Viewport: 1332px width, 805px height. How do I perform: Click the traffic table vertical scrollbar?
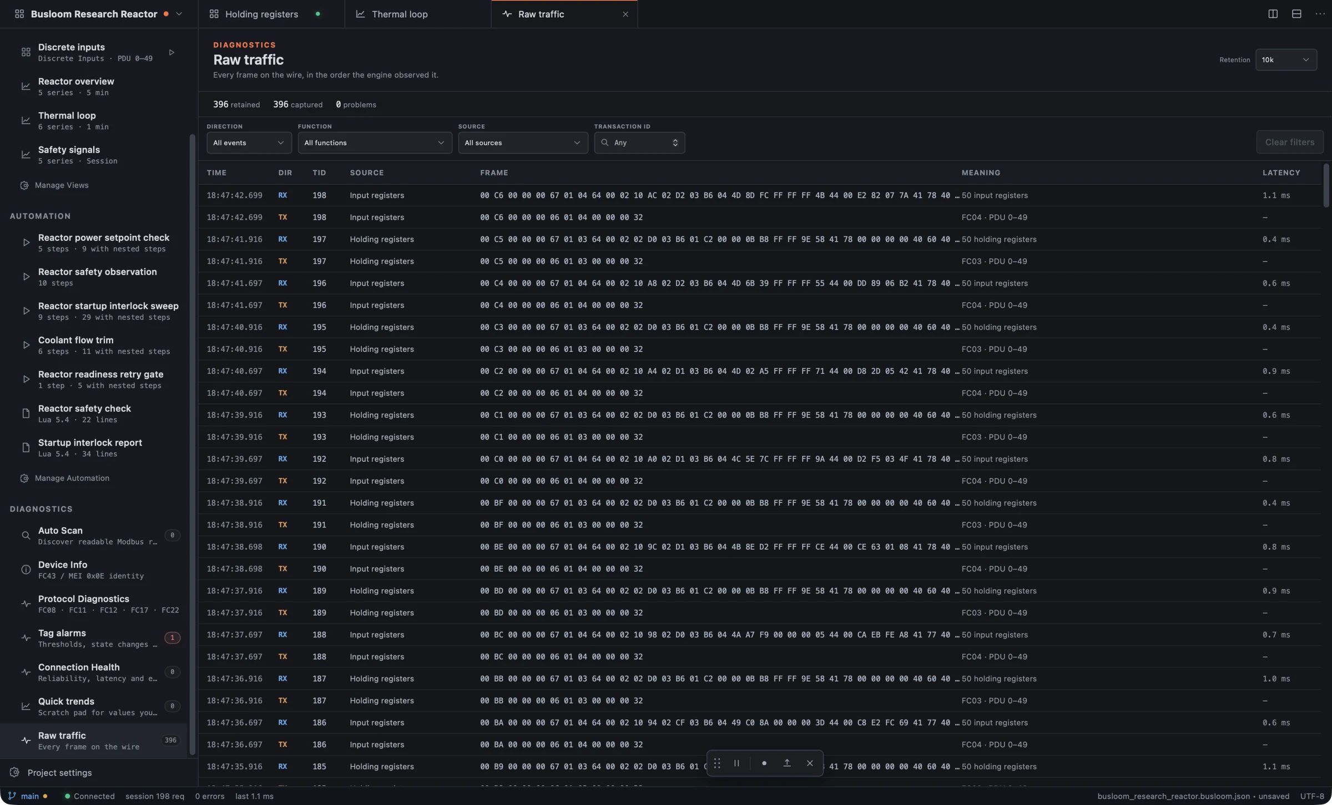pos(1326,185)
